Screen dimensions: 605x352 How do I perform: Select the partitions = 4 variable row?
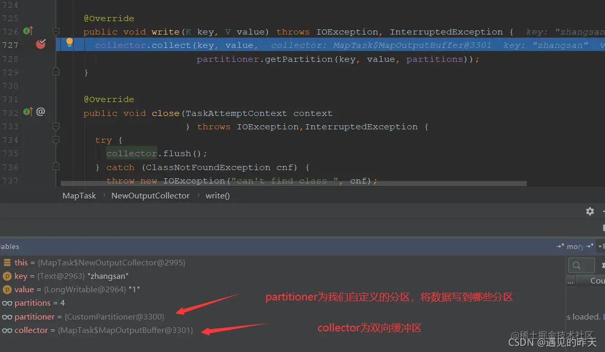pos(282,303)
